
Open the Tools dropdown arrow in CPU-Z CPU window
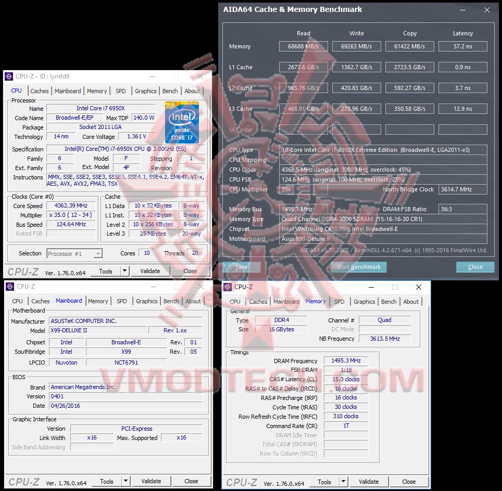tap(125, 272)
